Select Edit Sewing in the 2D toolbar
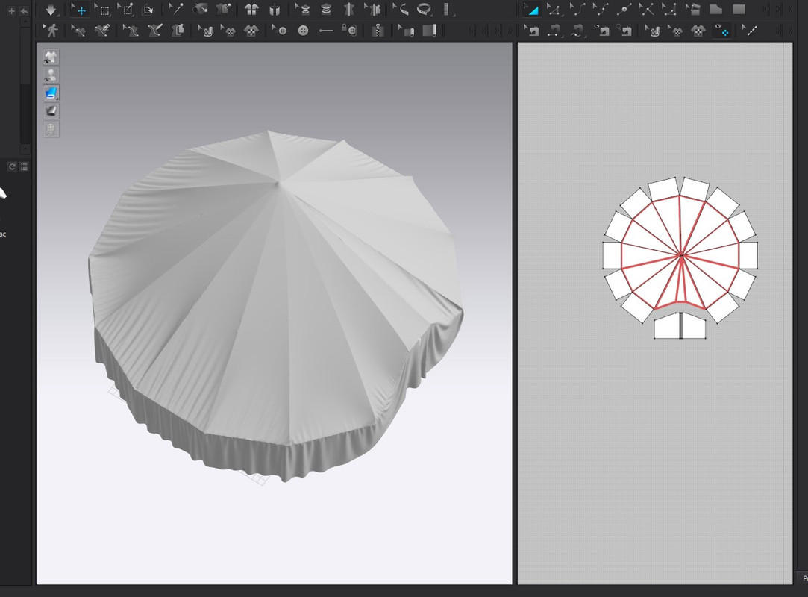 click(x=530, y=31)
